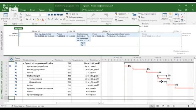Screen dimensions: 196x110
Task: Switch to the Ресурс ribbon tab
Action: (x=23, y=10)
